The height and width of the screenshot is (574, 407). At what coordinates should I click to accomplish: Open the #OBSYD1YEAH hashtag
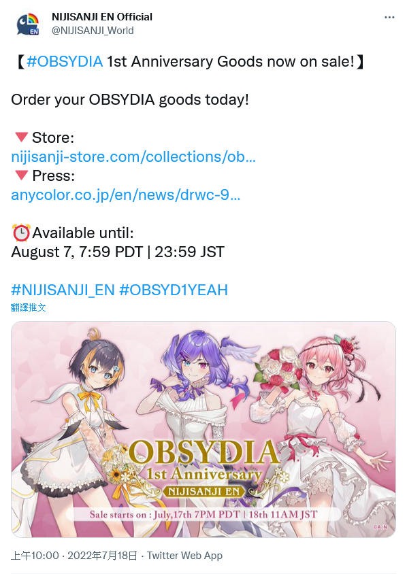pos(174,290)
